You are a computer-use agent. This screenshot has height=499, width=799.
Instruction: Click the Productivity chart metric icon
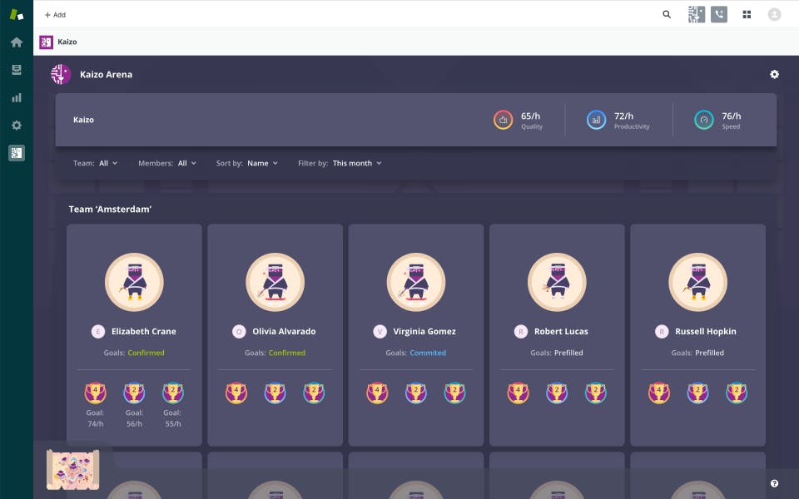596,120
